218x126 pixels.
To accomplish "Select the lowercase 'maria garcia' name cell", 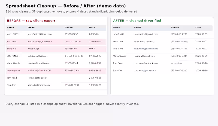I will click(x=13, y=71).
